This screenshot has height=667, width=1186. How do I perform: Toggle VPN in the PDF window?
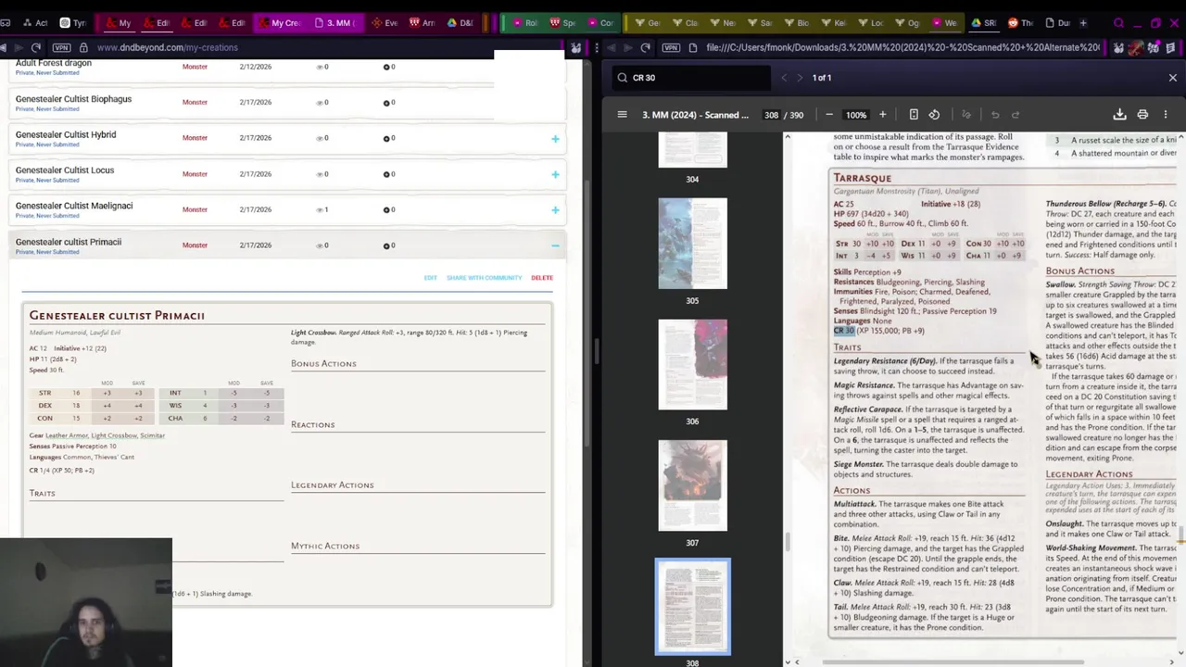pos(671,47)
